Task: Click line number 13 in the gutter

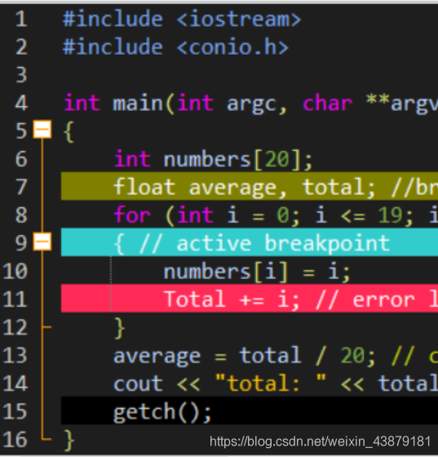Action: coord(15,356)
